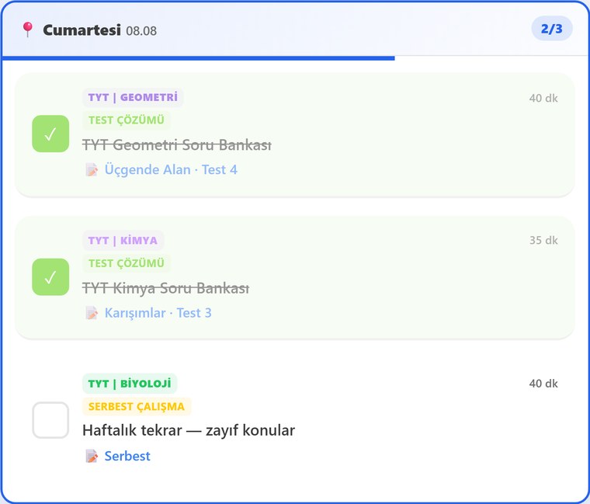Image resolution: width=590 pixels, height=504 pixels.
Task: Select the TYT | BİYOLOJİ subject tag
Action: [130, 384]
